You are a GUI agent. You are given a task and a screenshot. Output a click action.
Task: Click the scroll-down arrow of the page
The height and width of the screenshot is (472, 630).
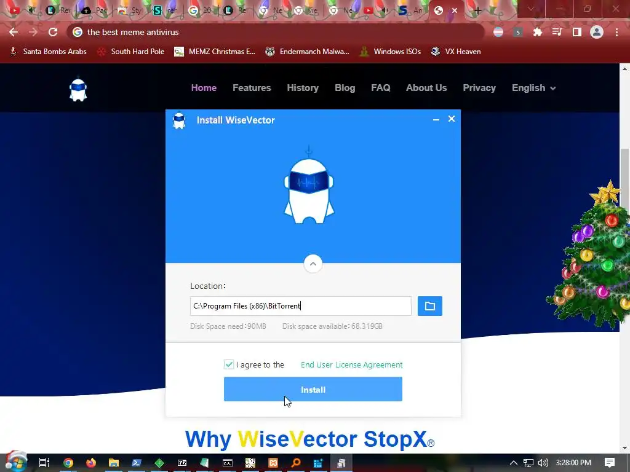[x=624, y=448]
